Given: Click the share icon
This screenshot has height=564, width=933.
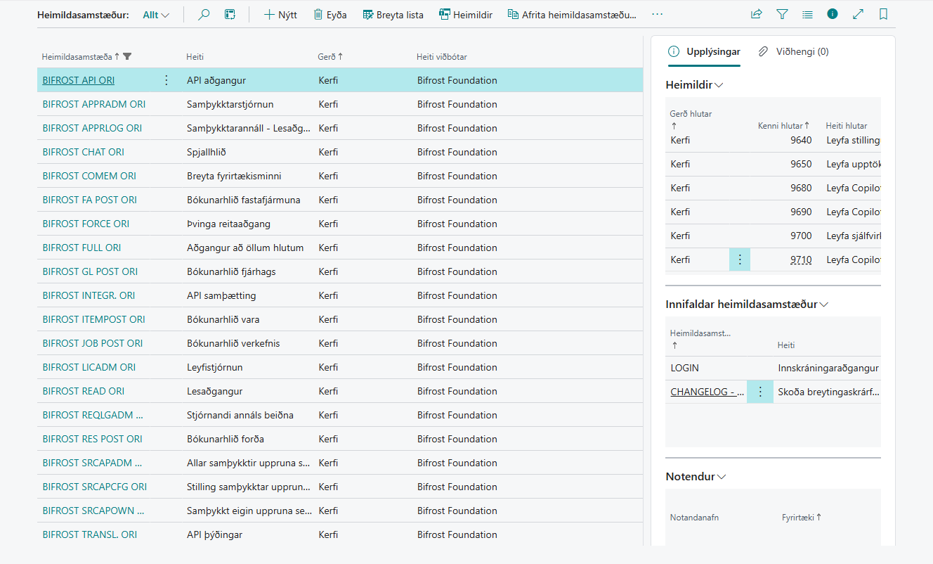Looking at the screenshot, I should (x=757, y=14).
